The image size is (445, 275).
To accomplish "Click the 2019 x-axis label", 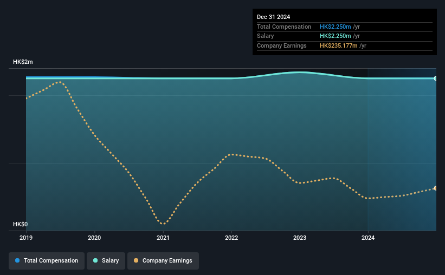I will pyautogui.click(x=26, y=238).
